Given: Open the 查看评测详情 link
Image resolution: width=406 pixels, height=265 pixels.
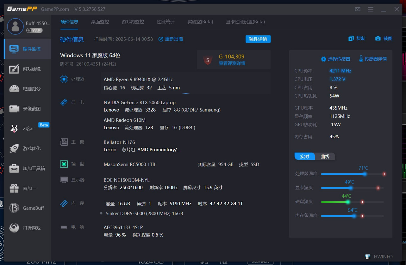Looking at the screenshot, I should pos(232,63).
